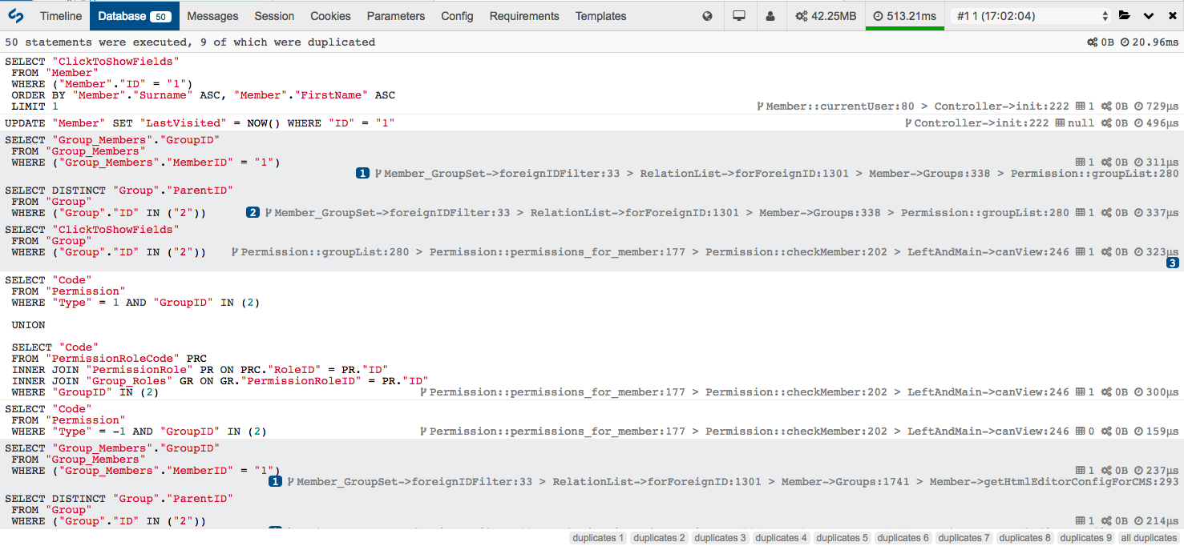Screen dimensions: 1184x546
Task: Click the 42.25MB memory usage indicator
Action: [x=826, y=16]
